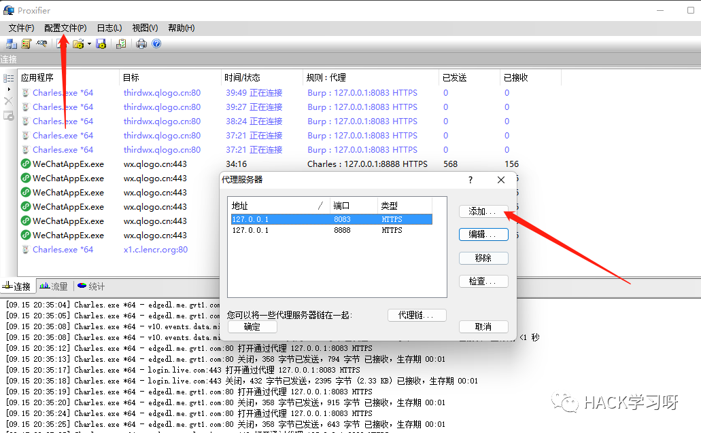Click the printer icon in the toolbar

[141, 43]
